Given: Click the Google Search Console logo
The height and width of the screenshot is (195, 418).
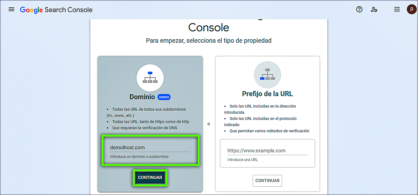Looking at the screenshot, I should pyautogui.click(x=56, y=10).
